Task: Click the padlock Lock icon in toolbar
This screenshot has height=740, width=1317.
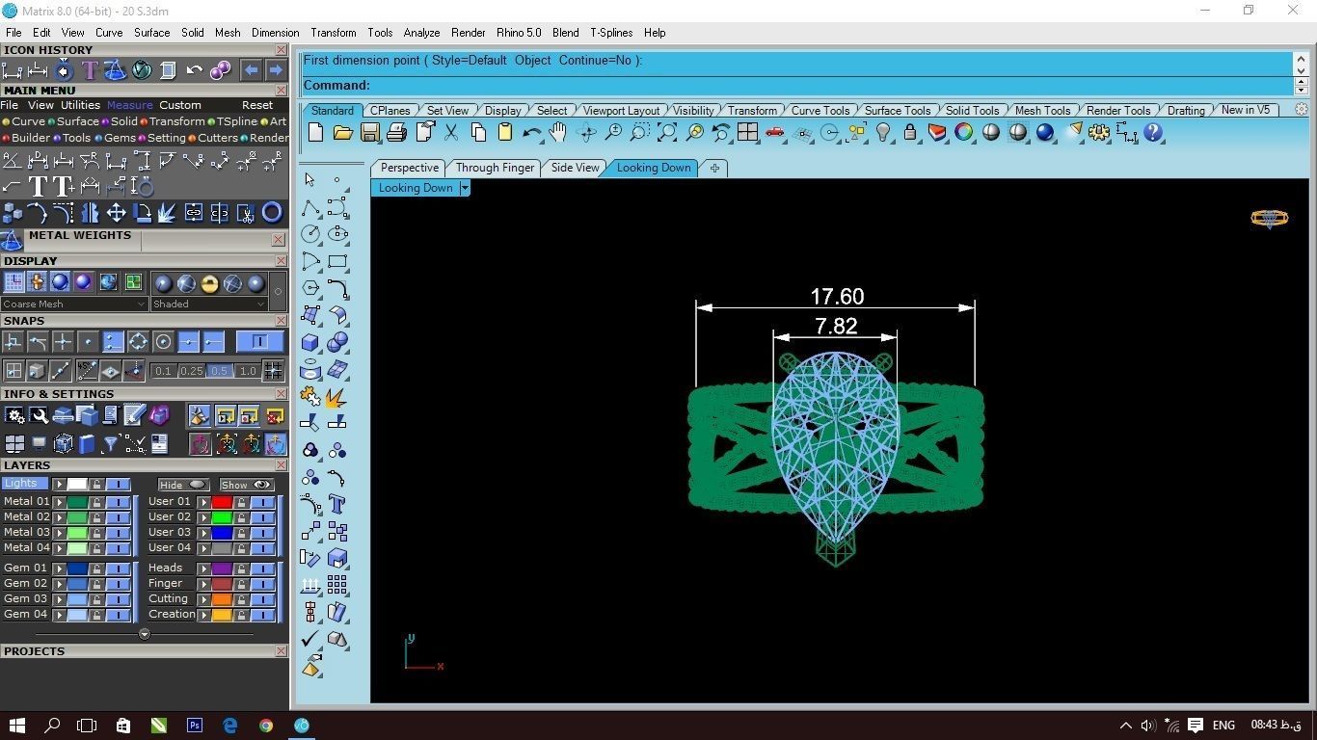Action: click(909, 133)
